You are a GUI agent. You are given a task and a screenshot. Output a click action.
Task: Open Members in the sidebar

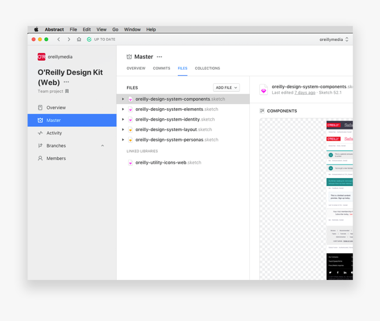(x=72, y=159)
